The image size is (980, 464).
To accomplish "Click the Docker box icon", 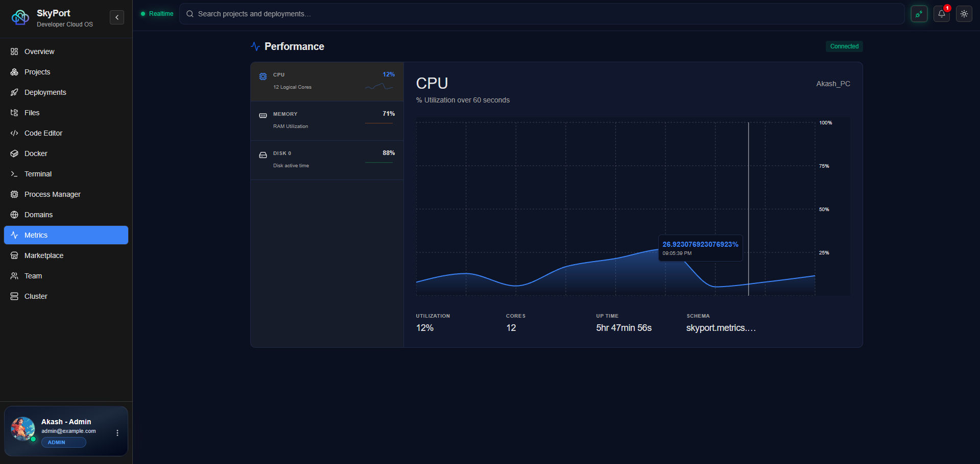I will 14,153.
